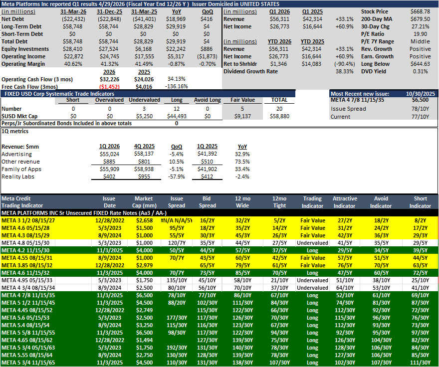Click the yellow META 3 1/2 08/15/27 row
This screenshot has height=367, width=439.
[x=219, y=220]
